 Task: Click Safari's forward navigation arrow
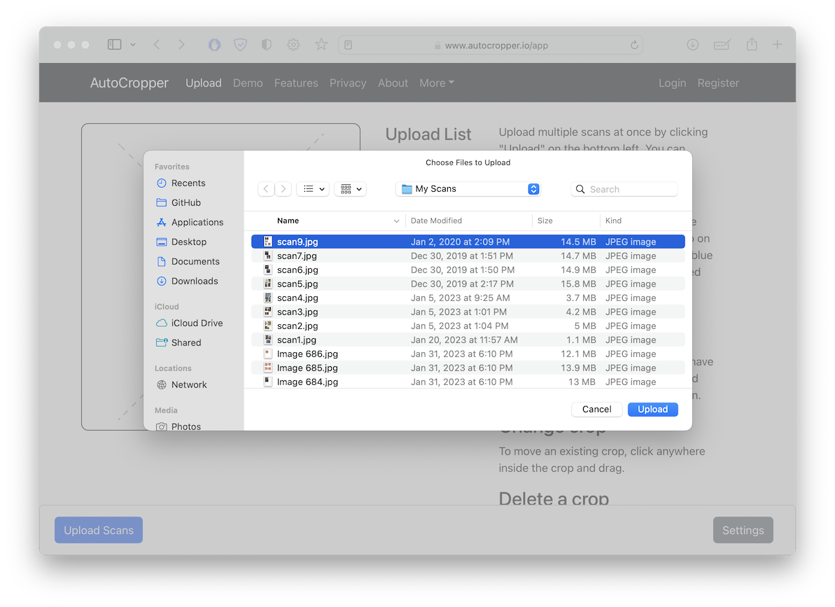[x=181, y=45]
